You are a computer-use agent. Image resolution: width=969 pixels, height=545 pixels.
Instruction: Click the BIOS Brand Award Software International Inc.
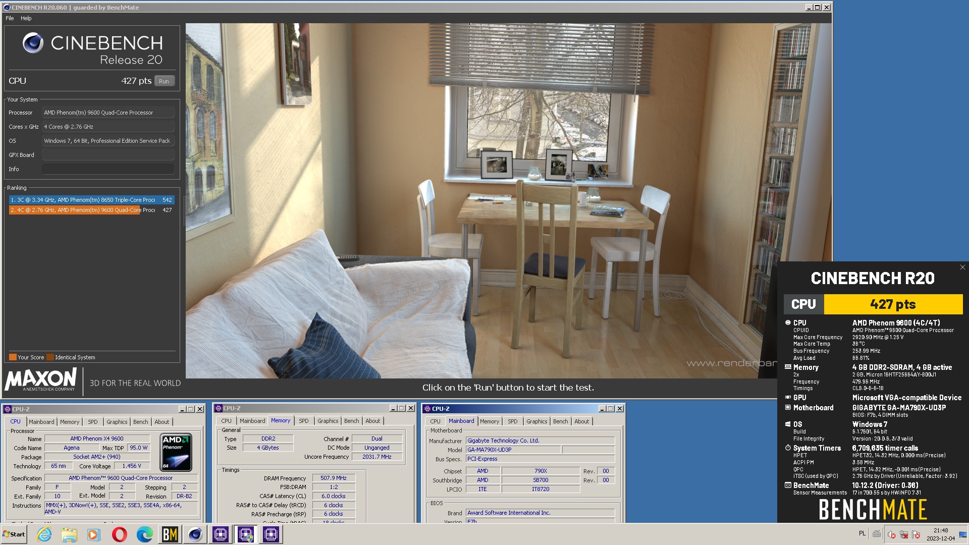click(x=540, y=513)
